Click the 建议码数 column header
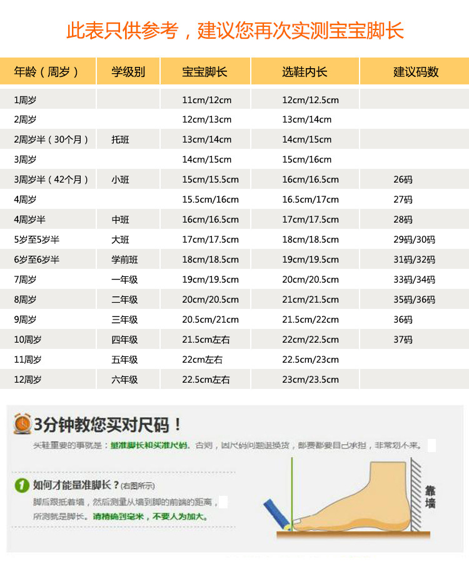The image size is (469, 569). pos(416,71)
